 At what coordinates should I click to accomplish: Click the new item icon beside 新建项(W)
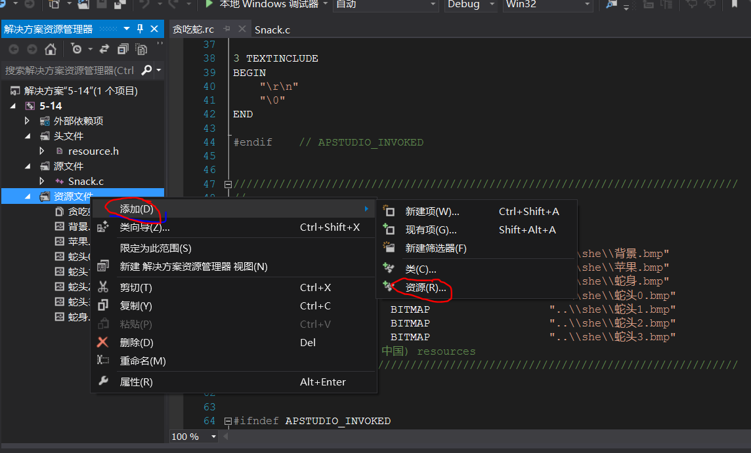[389, 210]
